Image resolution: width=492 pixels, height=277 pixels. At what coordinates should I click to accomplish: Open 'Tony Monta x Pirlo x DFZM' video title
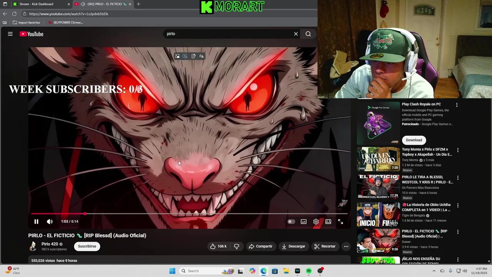427,152
